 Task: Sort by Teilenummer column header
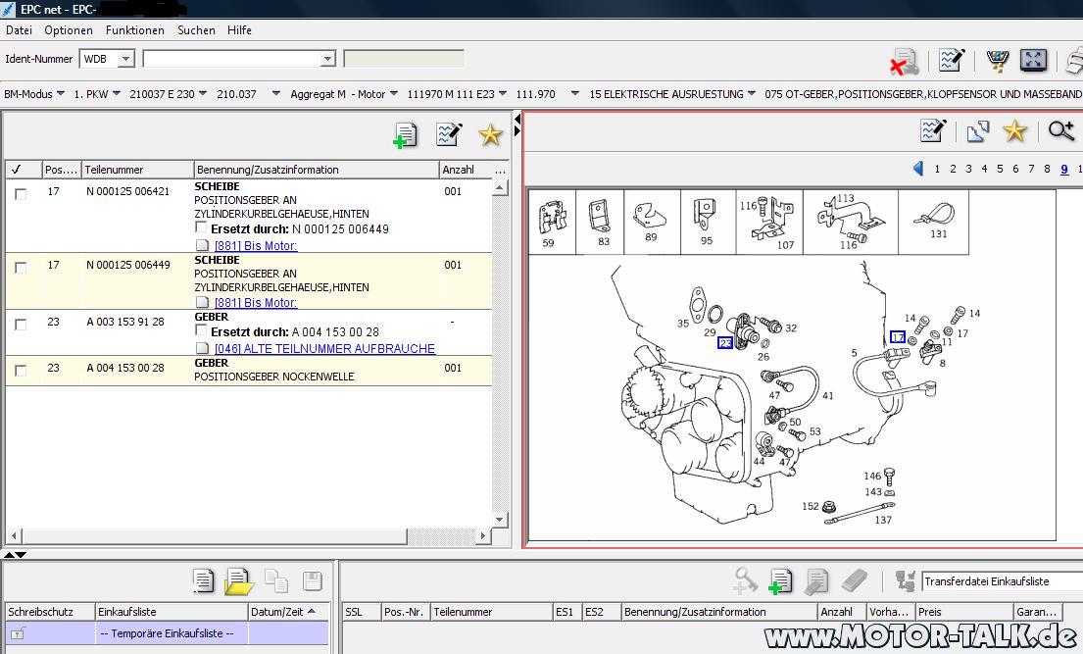click(137, 170)
